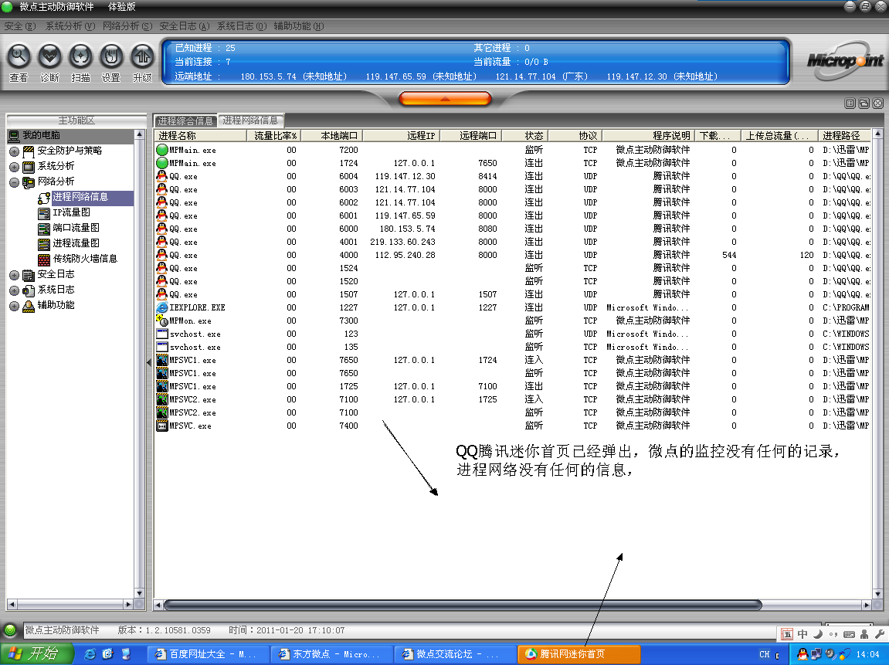Click the 升级 upgrade toolbar icon

click(142, 56)
